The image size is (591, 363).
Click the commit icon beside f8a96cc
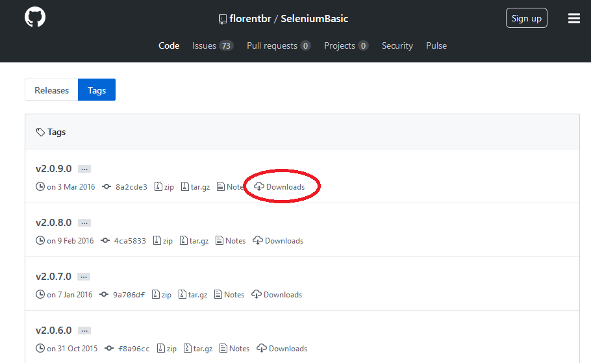109,348
